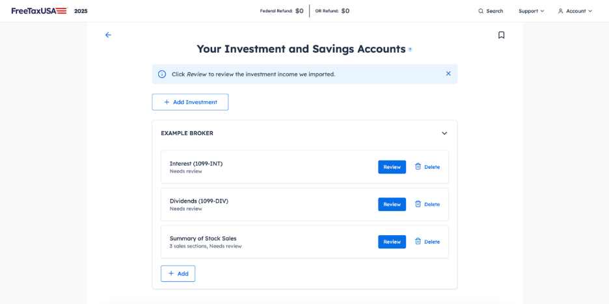Open the Account dropdown menu
This screenshot has height=304, width=609.
coord(575,11)
